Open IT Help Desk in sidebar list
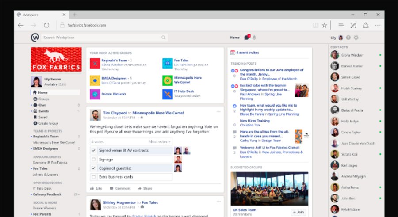398x217 pixels. [x=42, y=188]
